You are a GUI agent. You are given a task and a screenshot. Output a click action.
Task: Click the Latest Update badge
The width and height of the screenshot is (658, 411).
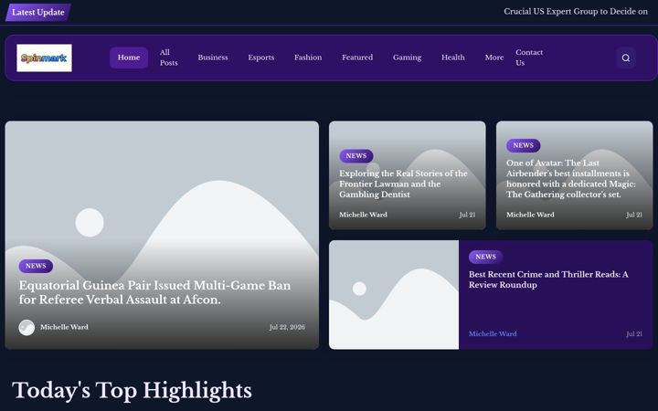(x=38, y=12)
